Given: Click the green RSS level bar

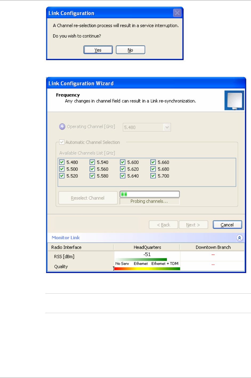Looking at the screenshot, I should 141,259.
